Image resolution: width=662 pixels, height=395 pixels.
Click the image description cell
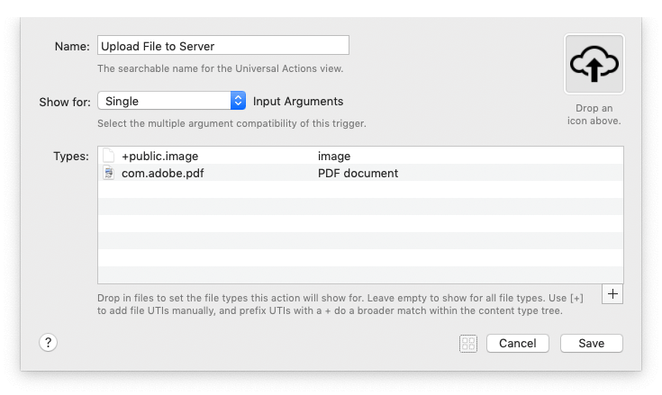point(334,156)
